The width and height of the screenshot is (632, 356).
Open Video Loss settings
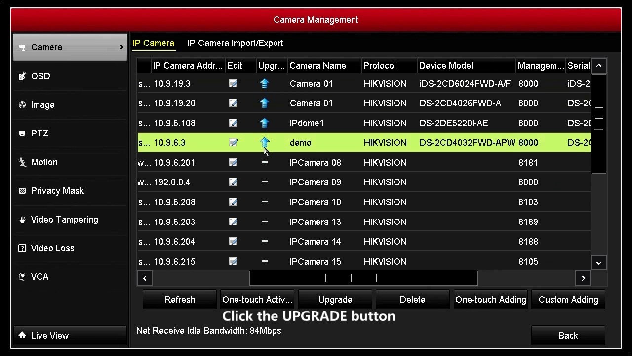click(70, 248)
